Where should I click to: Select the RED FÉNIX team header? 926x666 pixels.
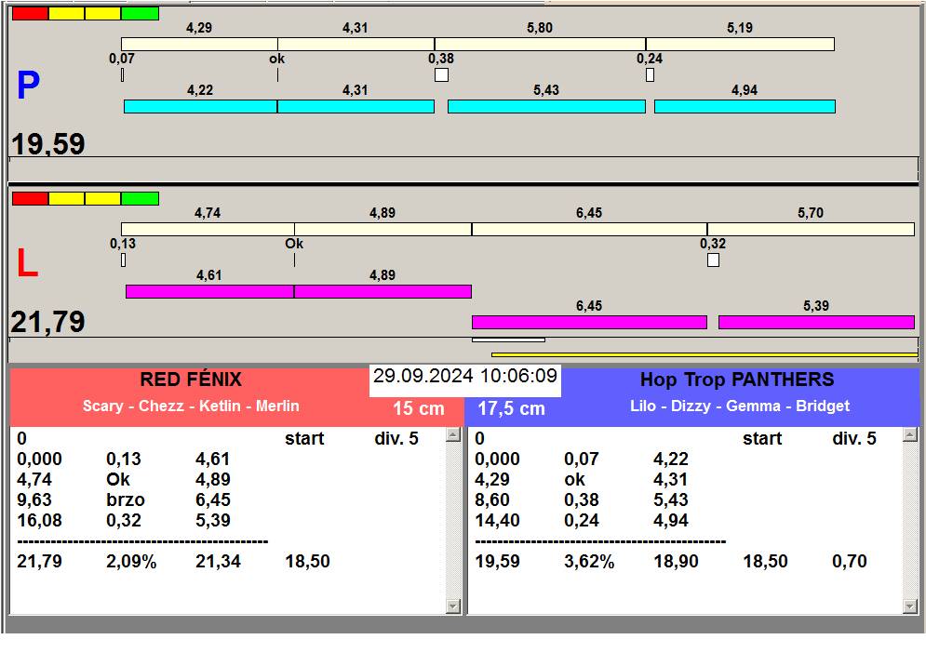pyautogui.click(x=191, y=380)
